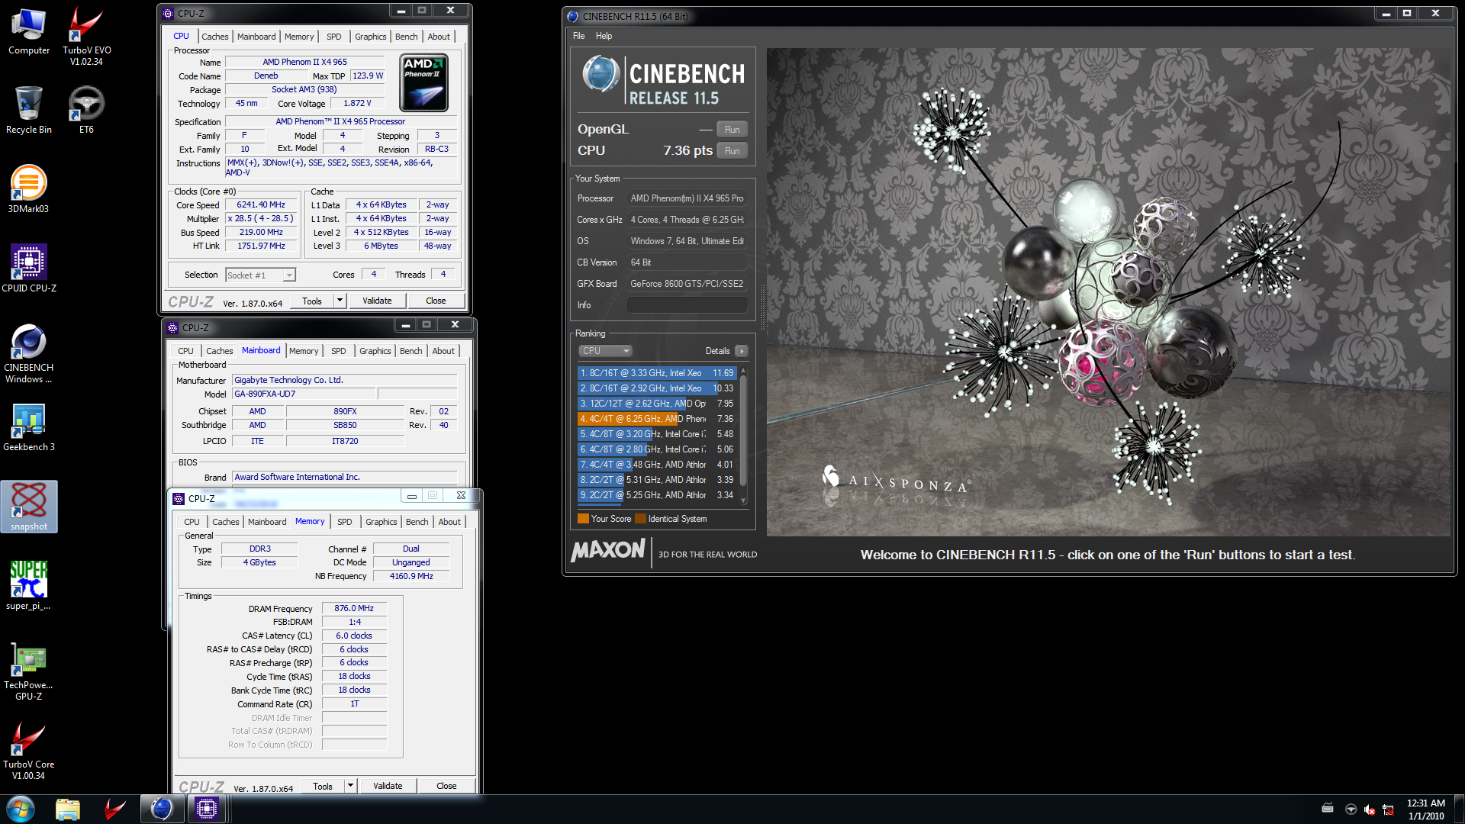The height and width of the screenshot is (824, 1465).
Task: Run the CPU test in Cinebench
Action: click(x=732, y=151)
